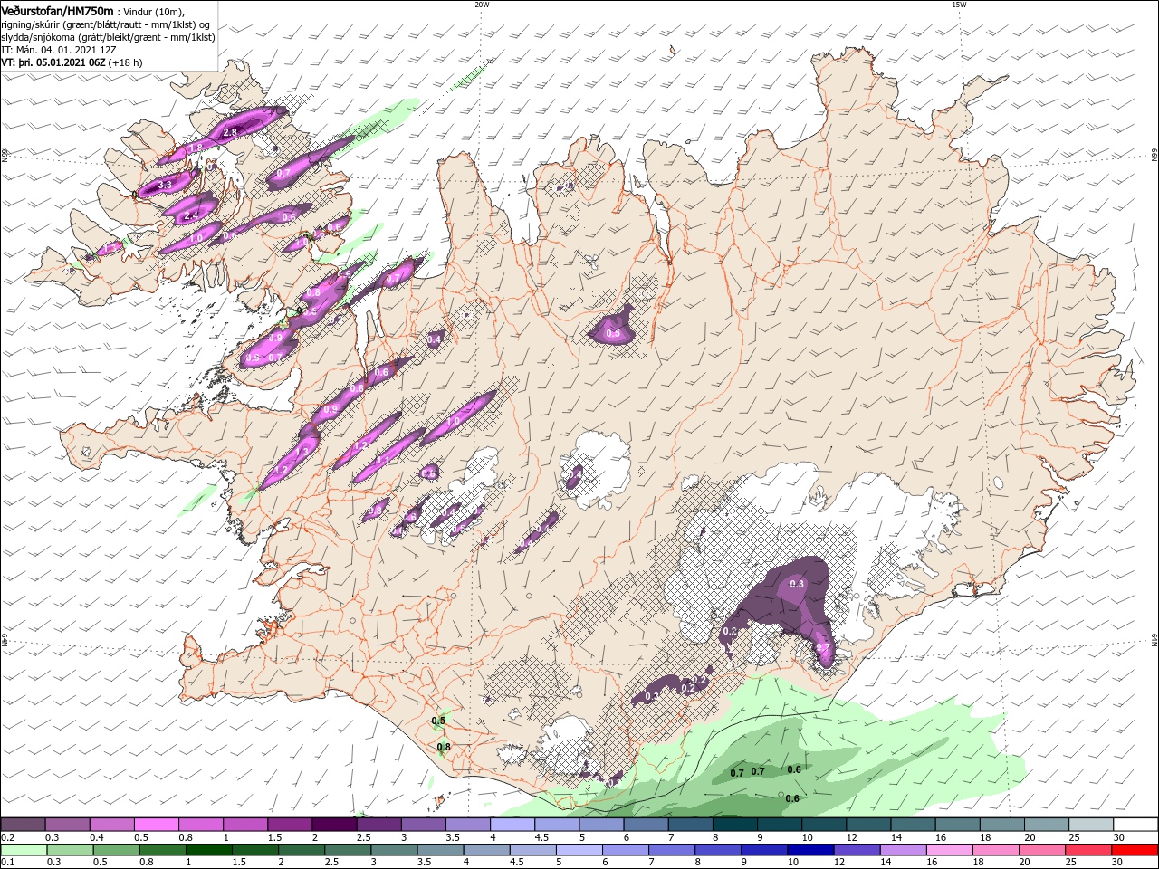Pick the 20 swatch in lower legend row
1159x869 pixels.
1043,850
